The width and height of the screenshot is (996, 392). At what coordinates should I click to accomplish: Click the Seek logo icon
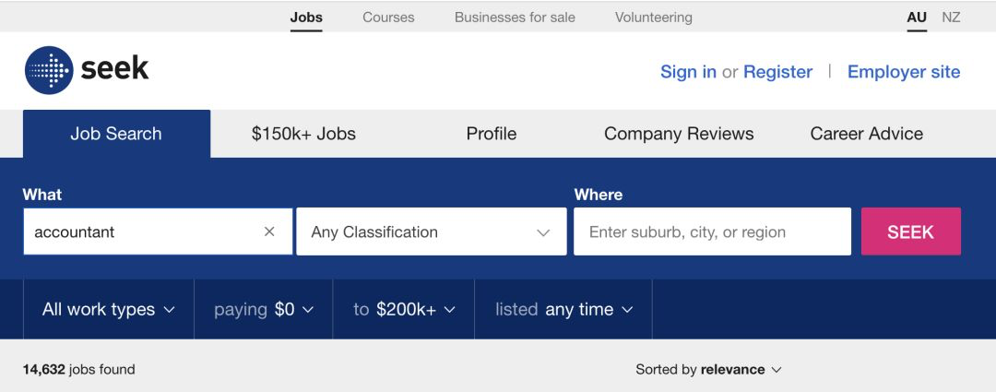point(49,70)
